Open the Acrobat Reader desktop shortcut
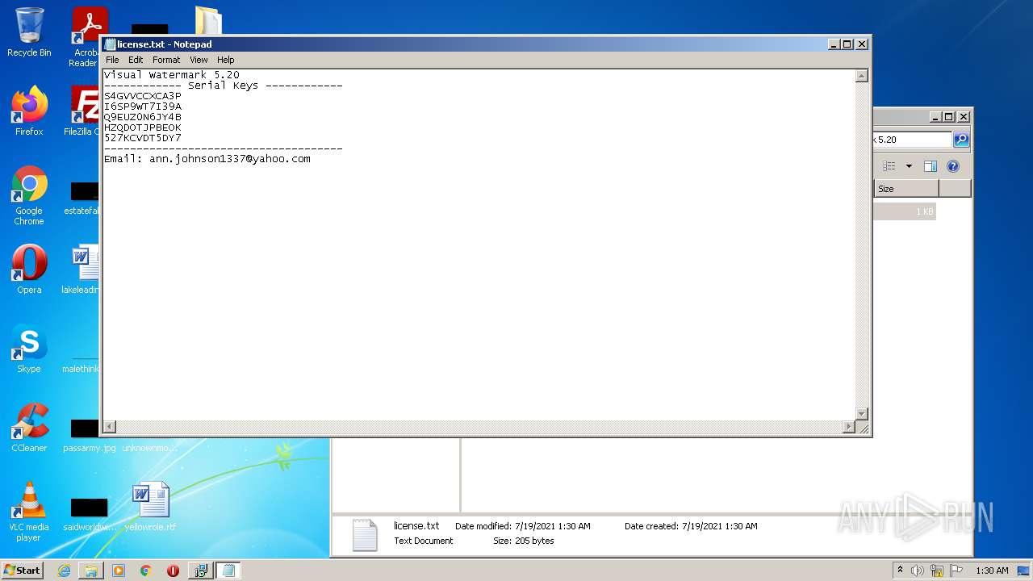 (x=86, y=36)
